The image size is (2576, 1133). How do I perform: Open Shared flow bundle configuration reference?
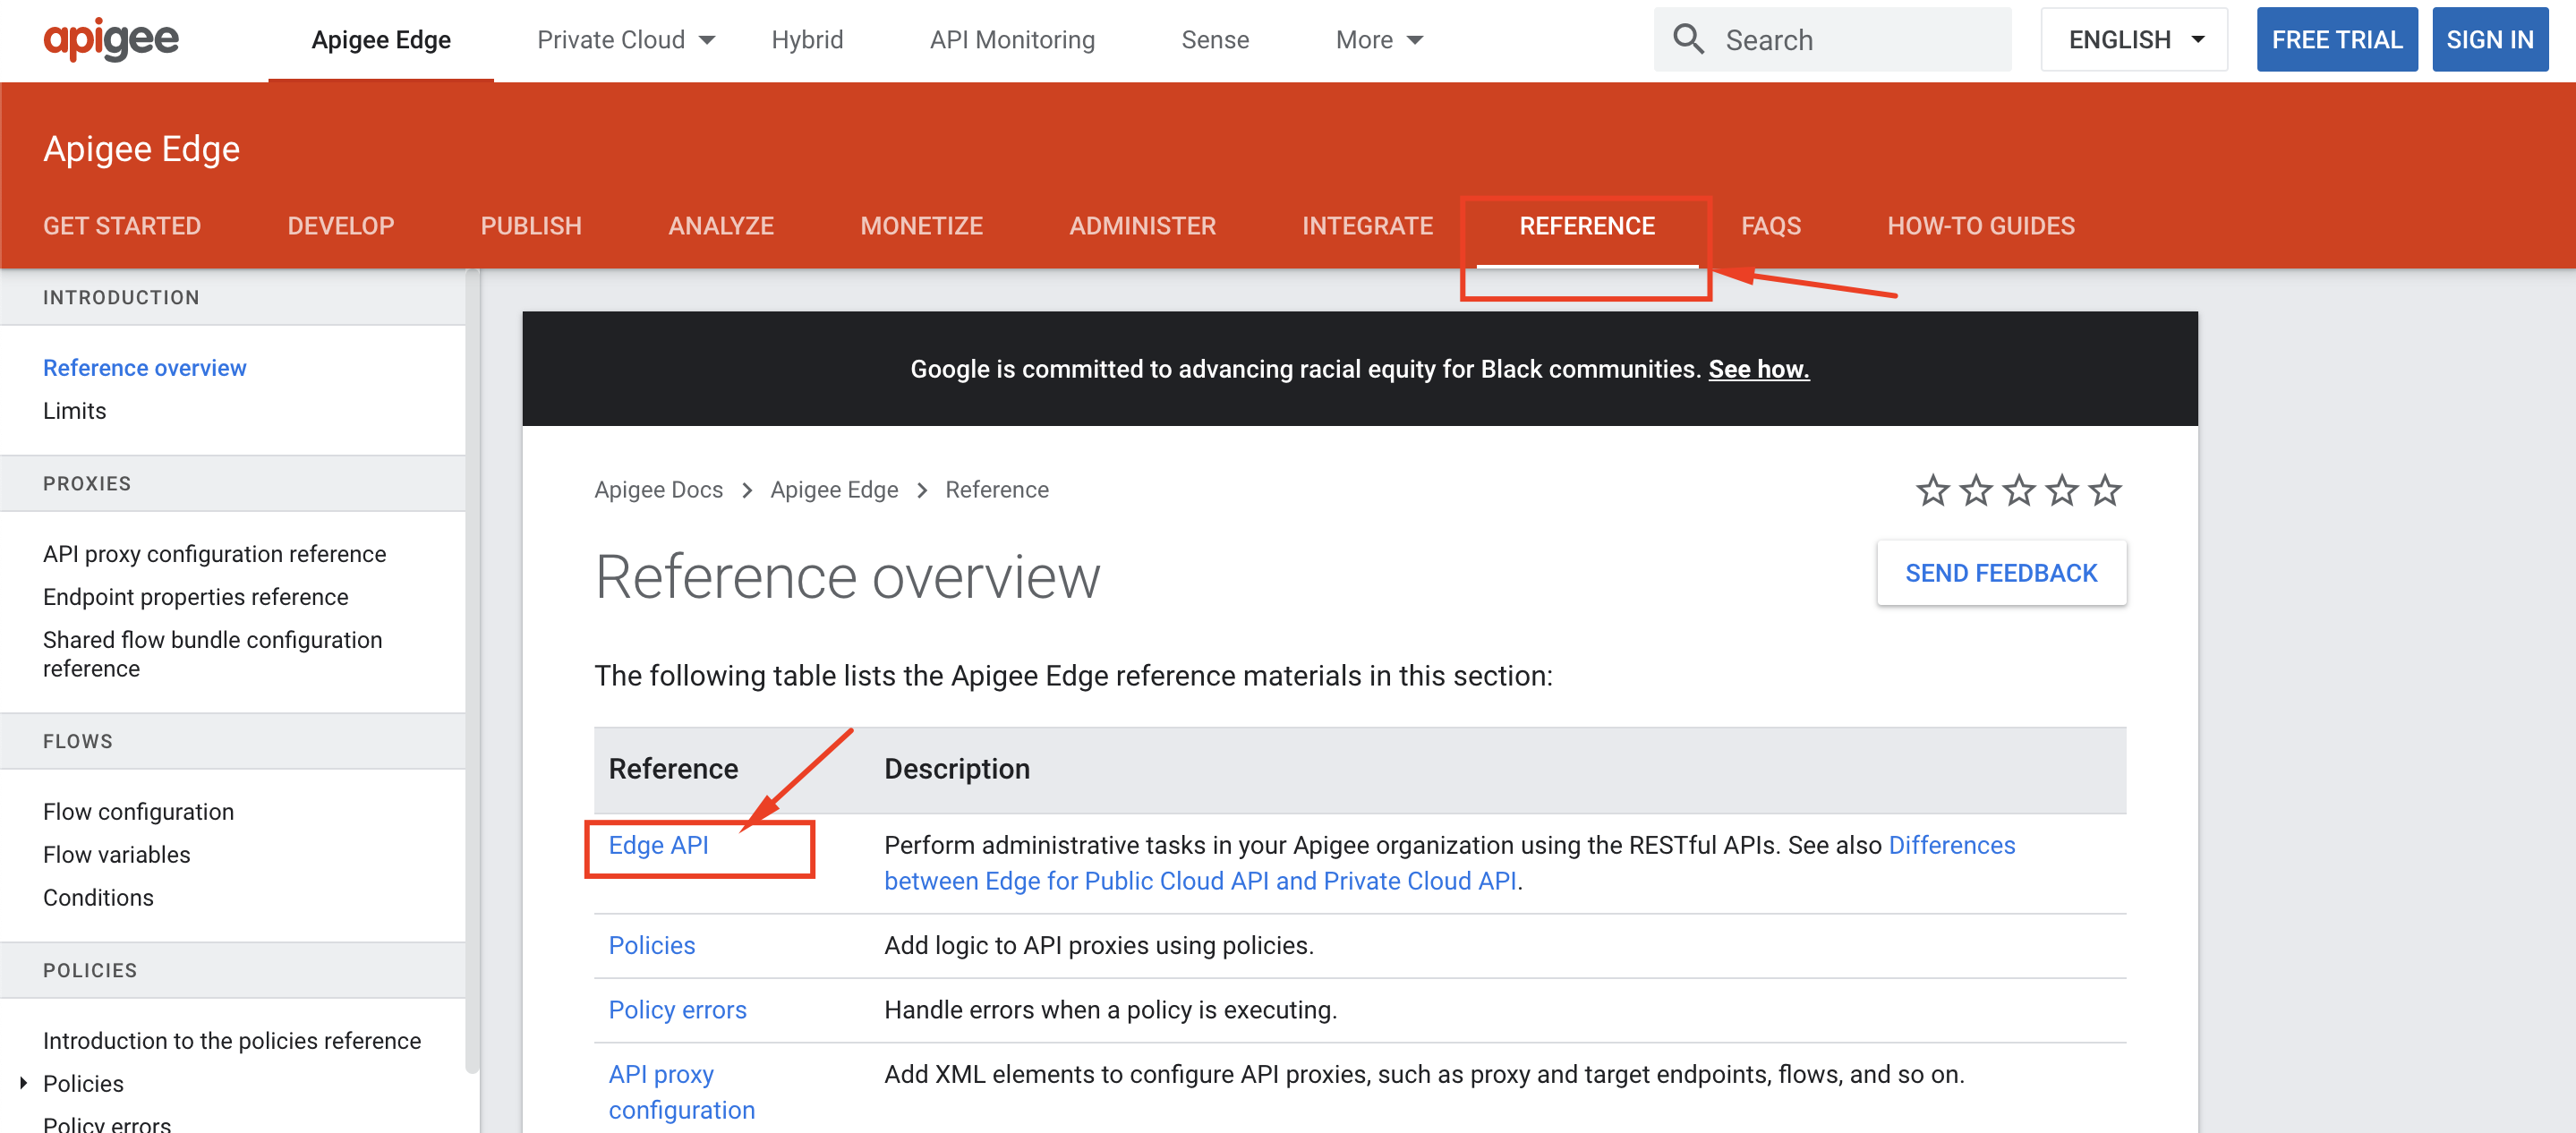click(212, 654)
